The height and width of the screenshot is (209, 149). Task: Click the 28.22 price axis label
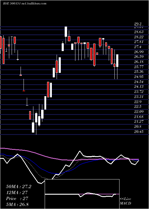tap(139, 37)
